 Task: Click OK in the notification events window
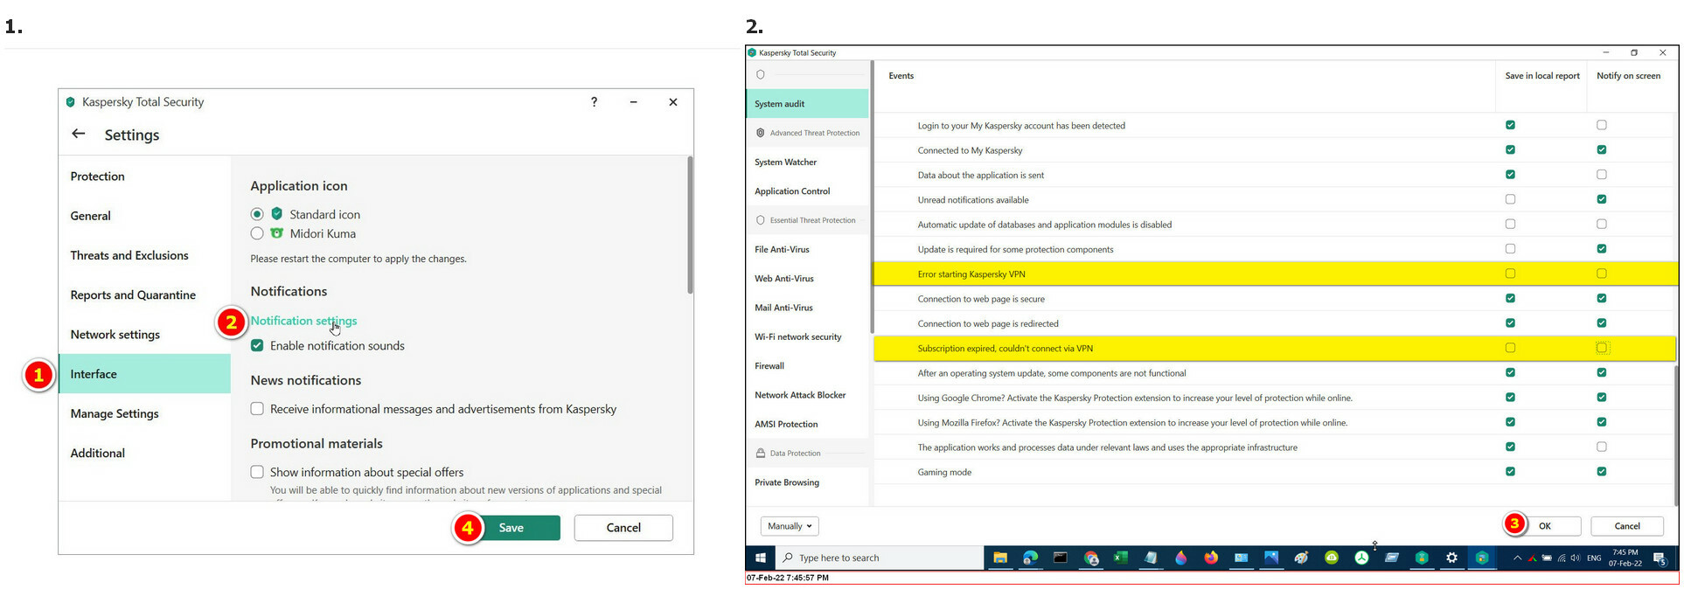pos(1545,526)
